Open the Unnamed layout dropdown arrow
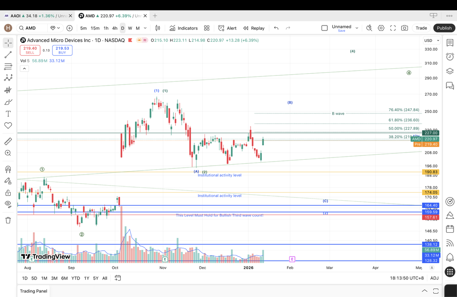The width and height of the screenshot is (457, 297). [x=357, y=28]
